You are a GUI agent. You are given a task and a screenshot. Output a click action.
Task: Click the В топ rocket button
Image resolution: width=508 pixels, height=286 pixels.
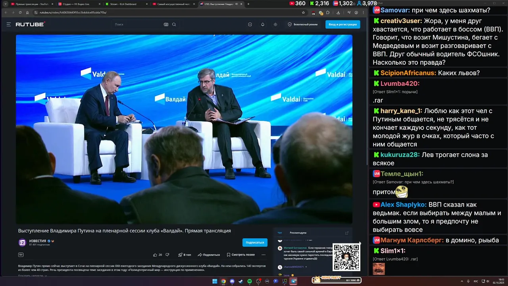pos(185,255)
